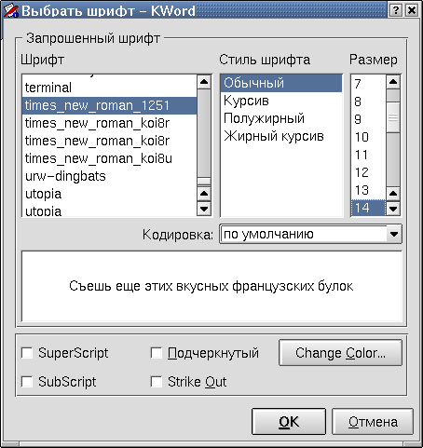The image size is (423, 448).
Task: Confirm with the OK button
Action: coord(289,422)
